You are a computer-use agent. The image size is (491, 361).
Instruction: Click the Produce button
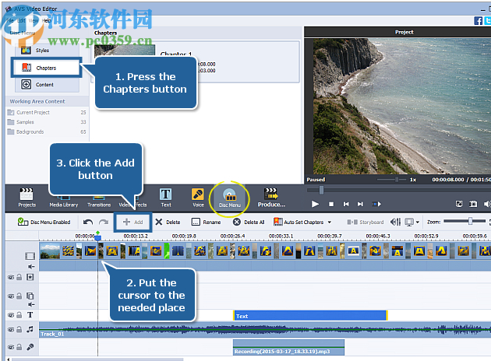(271, 198)
